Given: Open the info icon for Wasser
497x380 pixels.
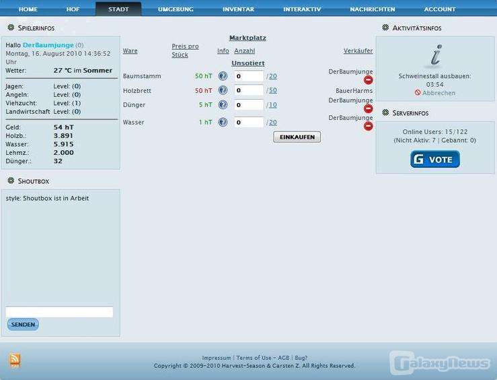Looking at the screenshot, I should click(x=223, y=122).
